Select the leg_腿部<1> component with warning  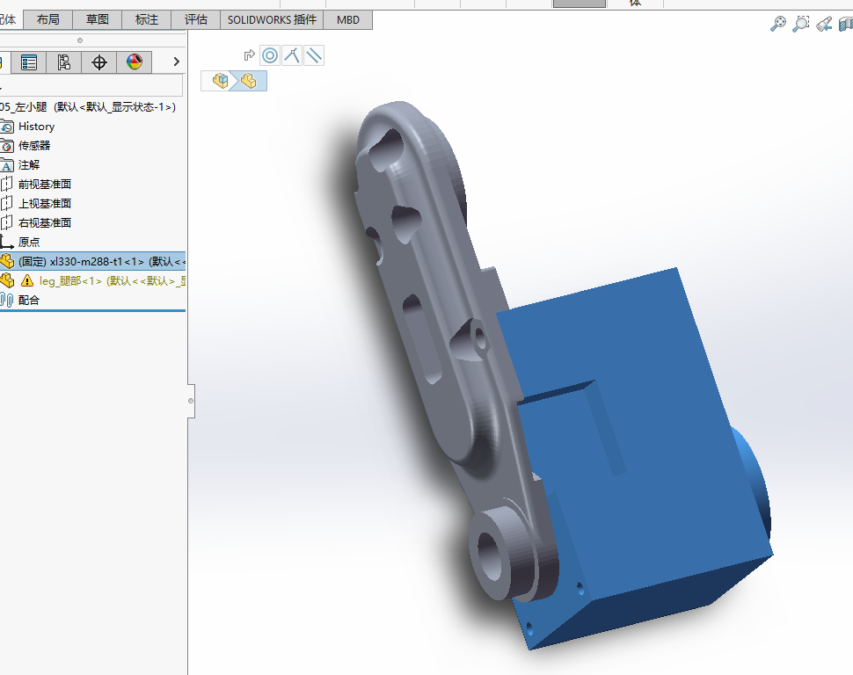(x=113, y=280)
